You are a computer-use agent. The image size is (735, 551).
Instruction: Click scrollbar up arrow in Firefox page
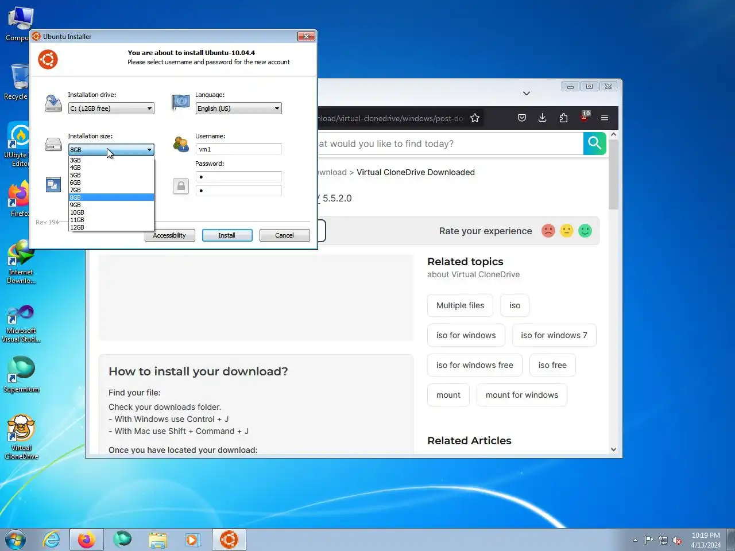613,135
